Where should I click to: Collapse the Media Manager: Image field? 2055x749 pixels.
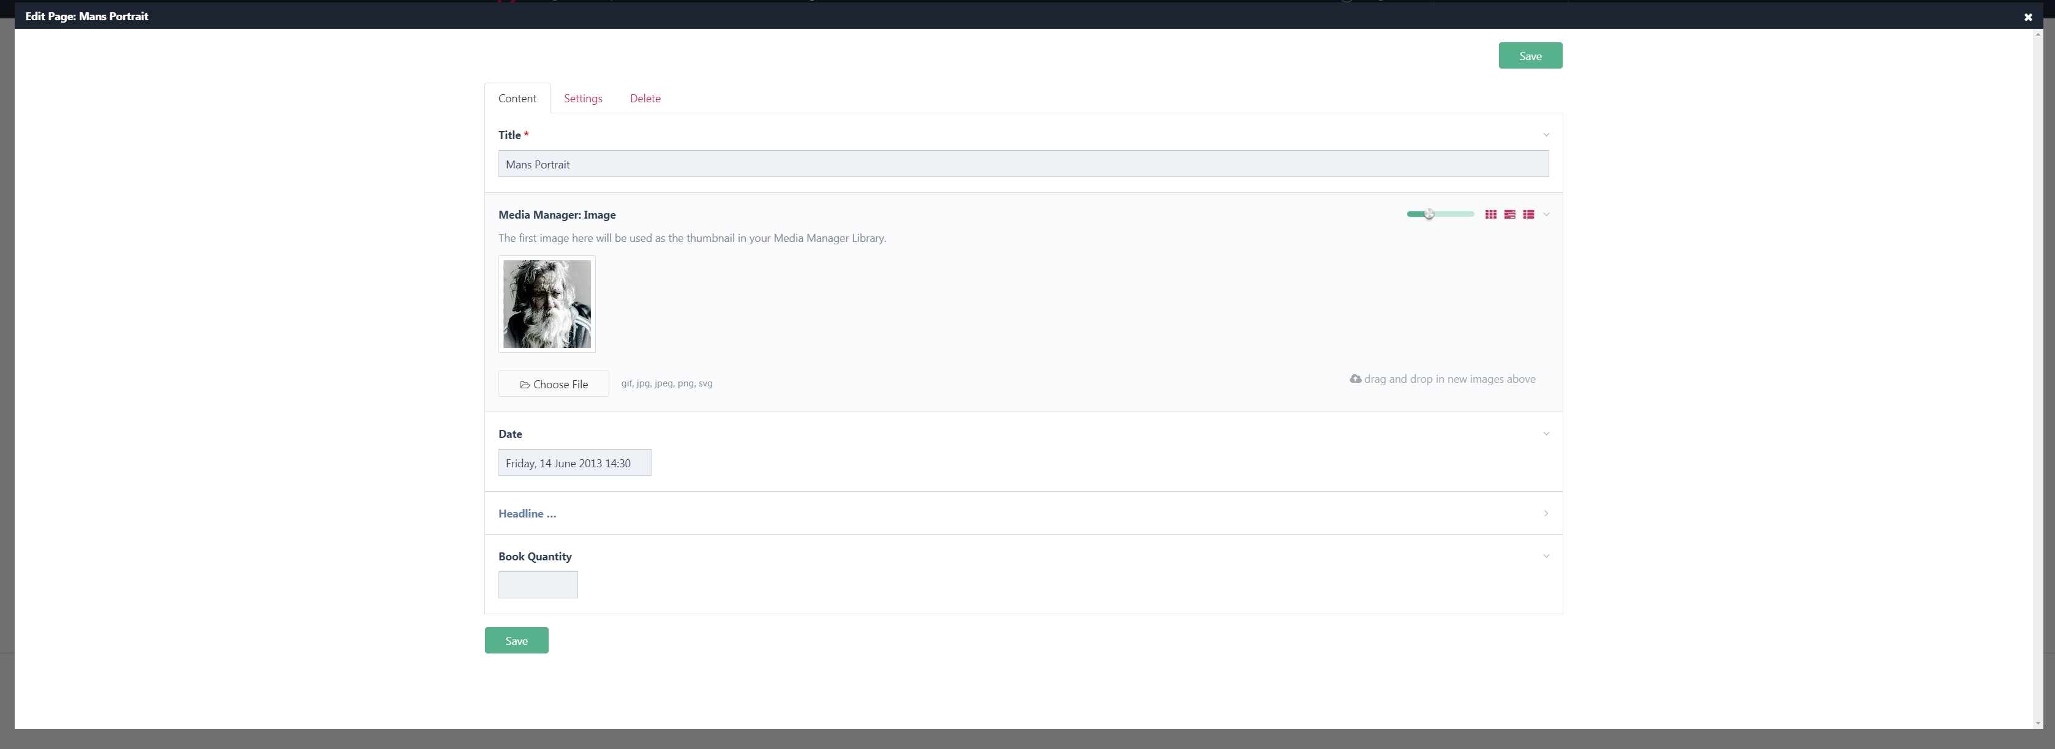pos(1546,214)
